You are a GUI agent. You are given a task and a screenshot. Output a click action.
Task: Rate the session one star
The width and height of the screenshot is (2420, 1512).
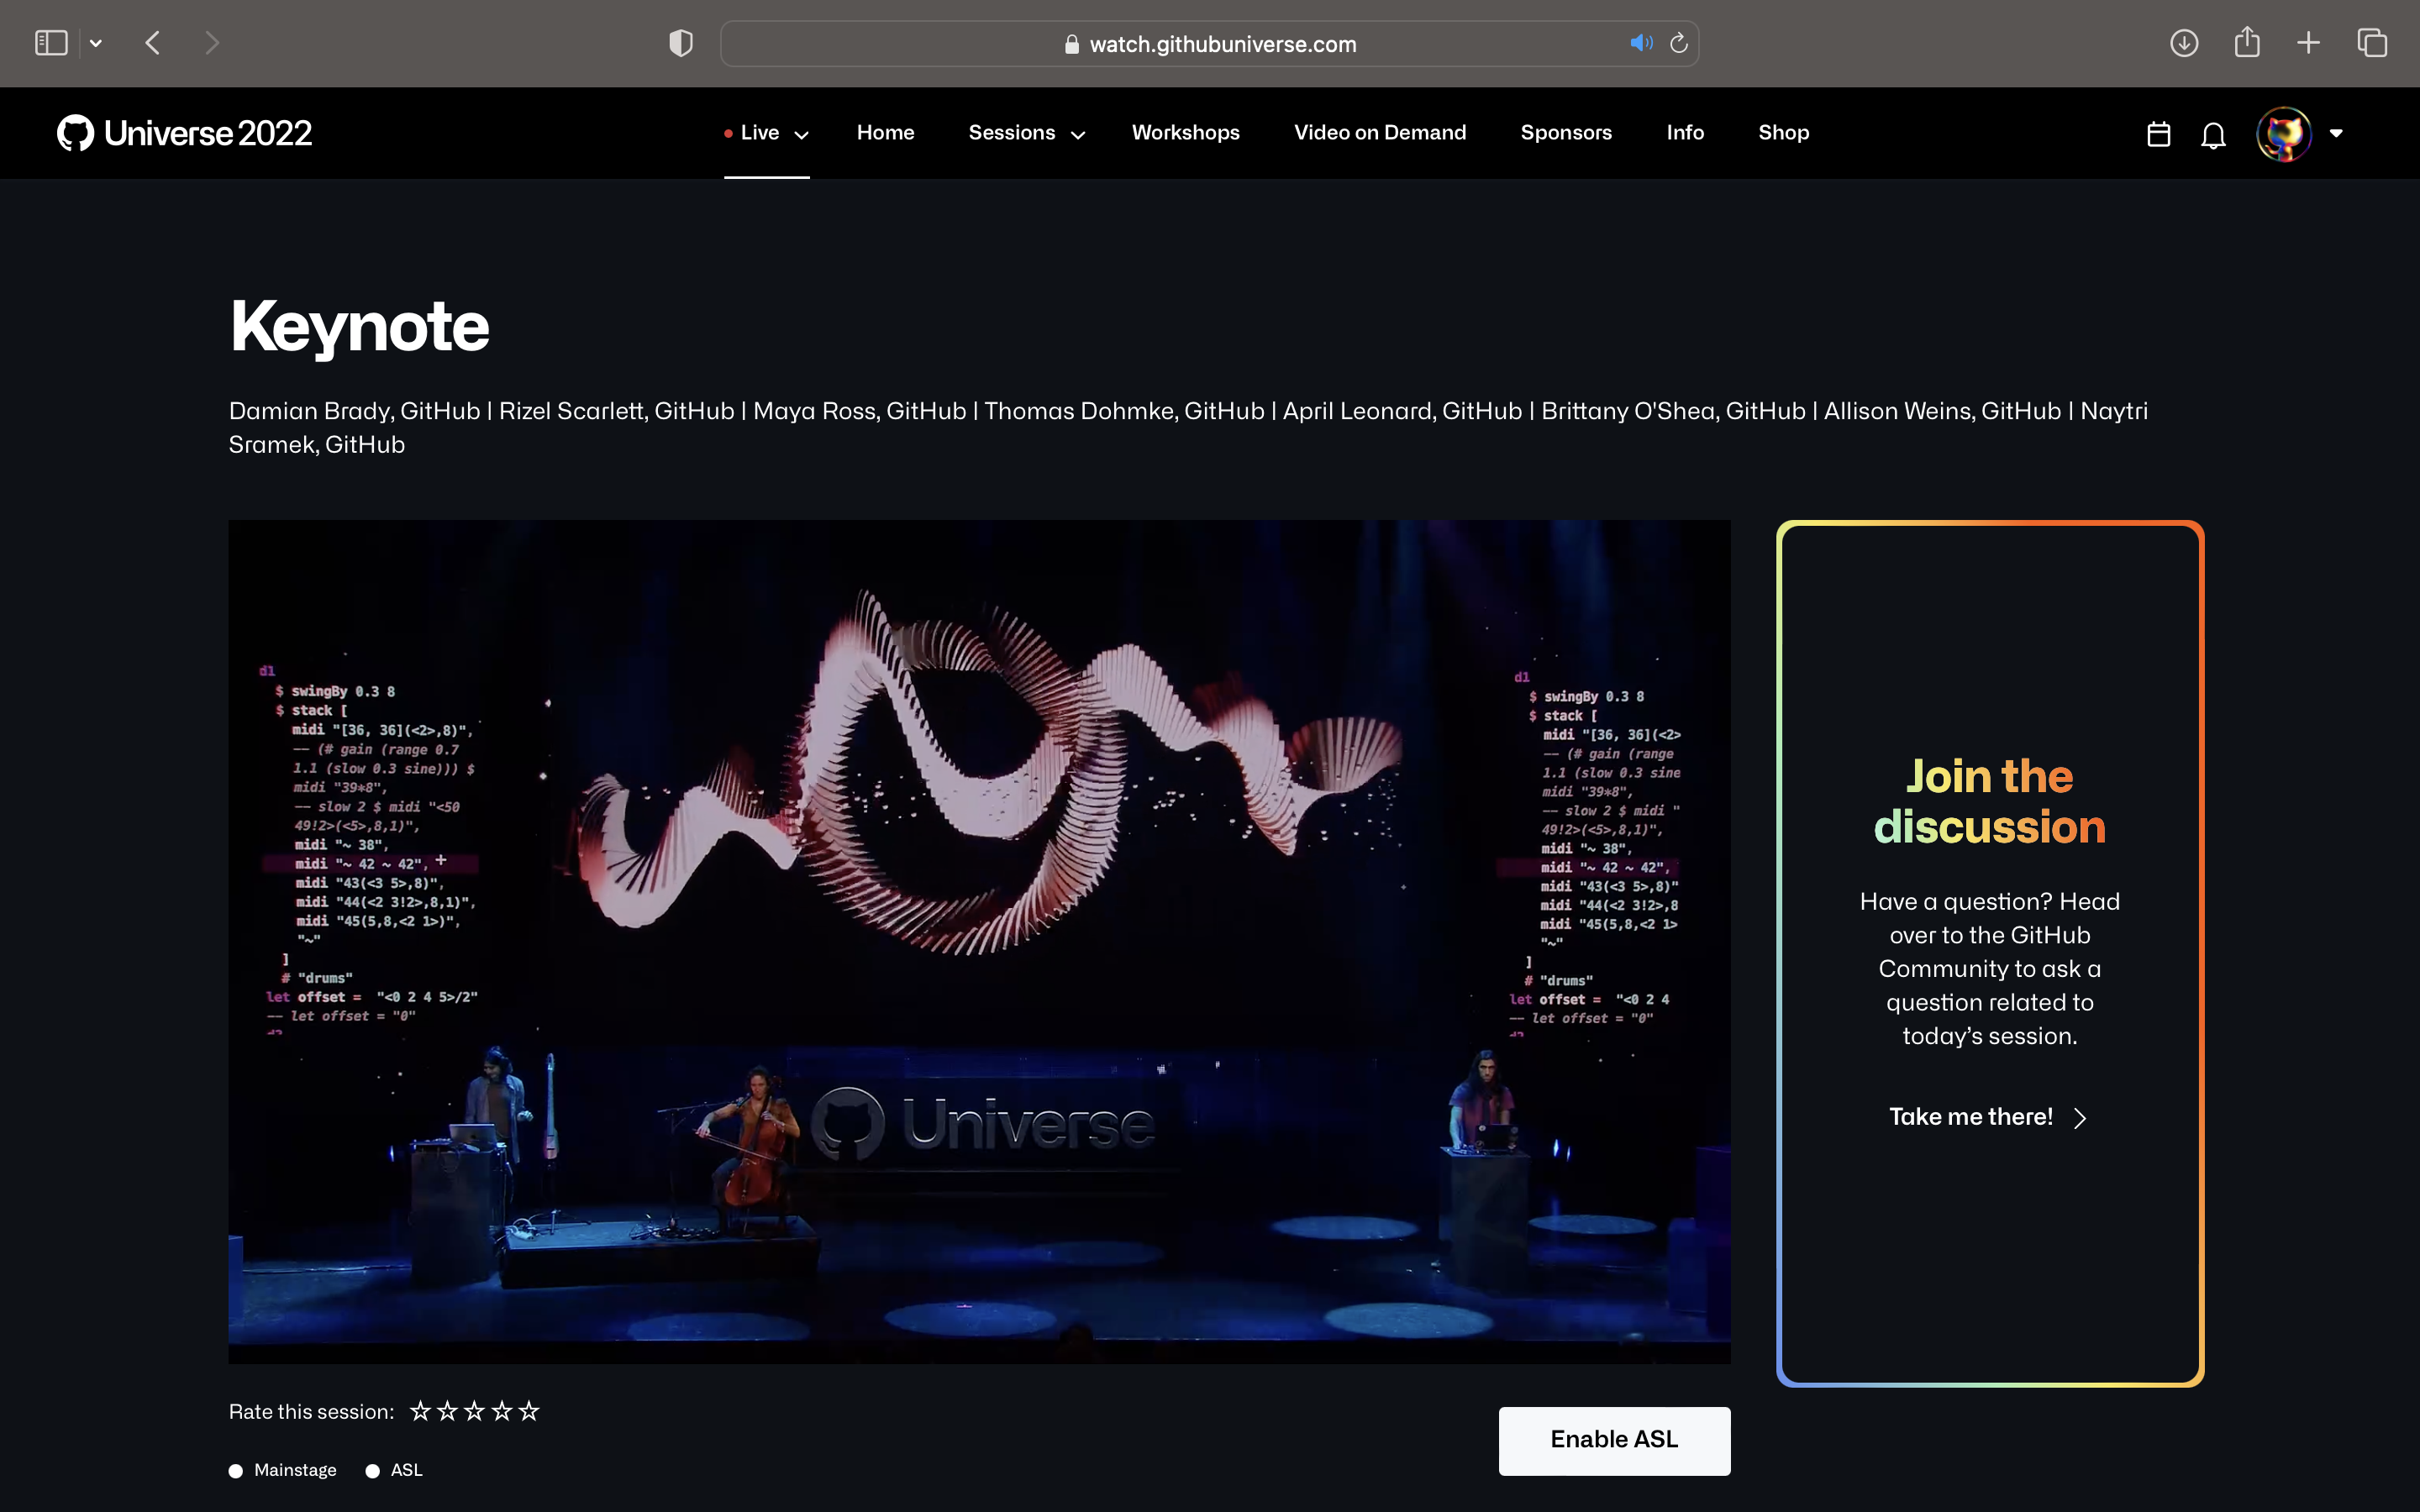coord(420,1411)
